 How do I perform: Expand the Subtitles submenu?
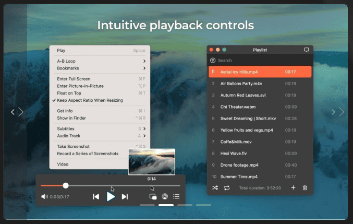click(x=100, y=128)
